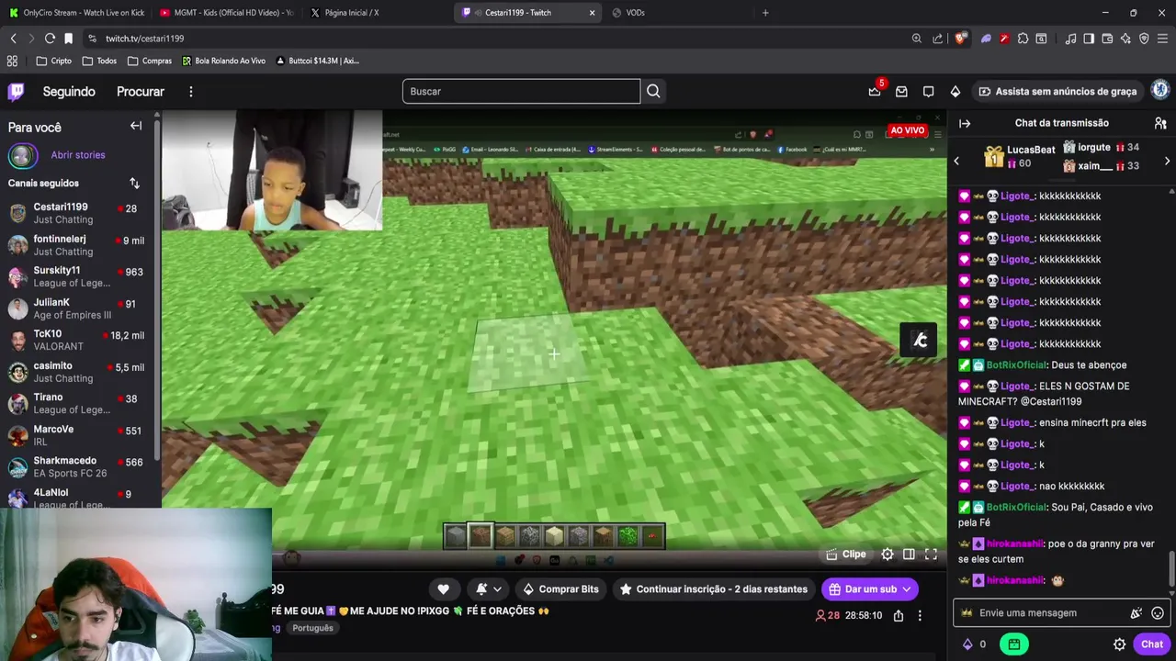Click the Português tag

pyautogui.click(x=313, y=628)
